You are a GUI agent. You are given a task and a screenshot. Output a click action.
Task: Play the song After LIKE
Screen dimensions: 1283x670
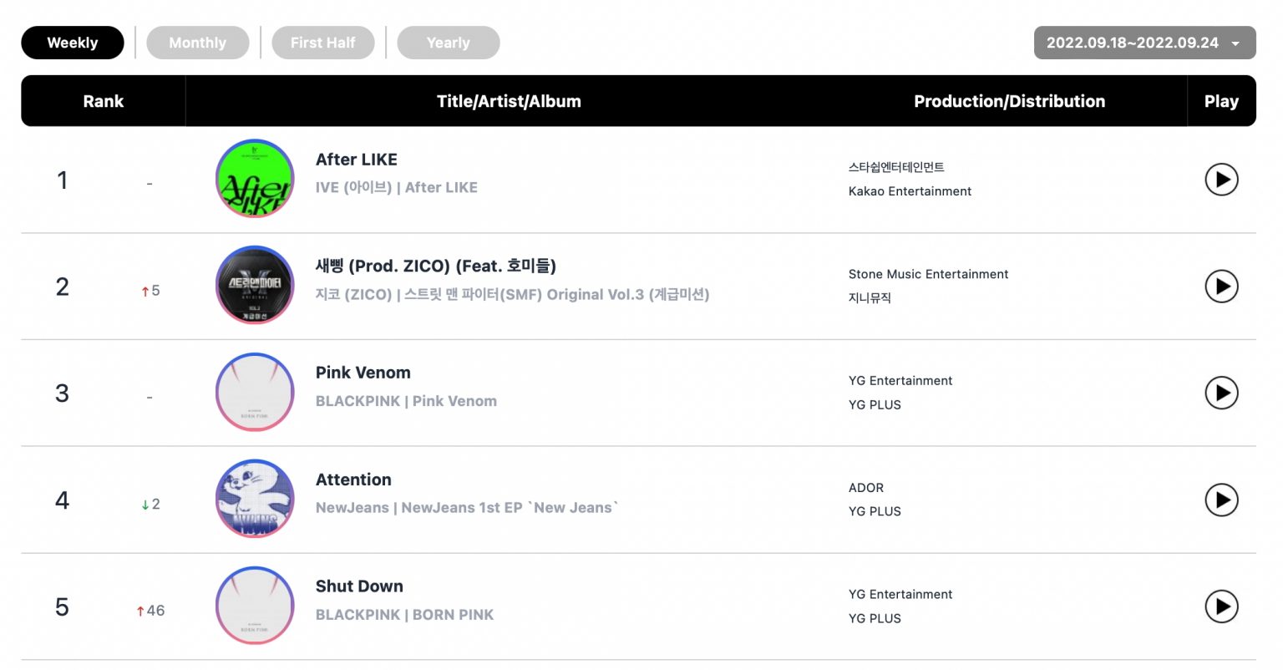(1221, 180)
